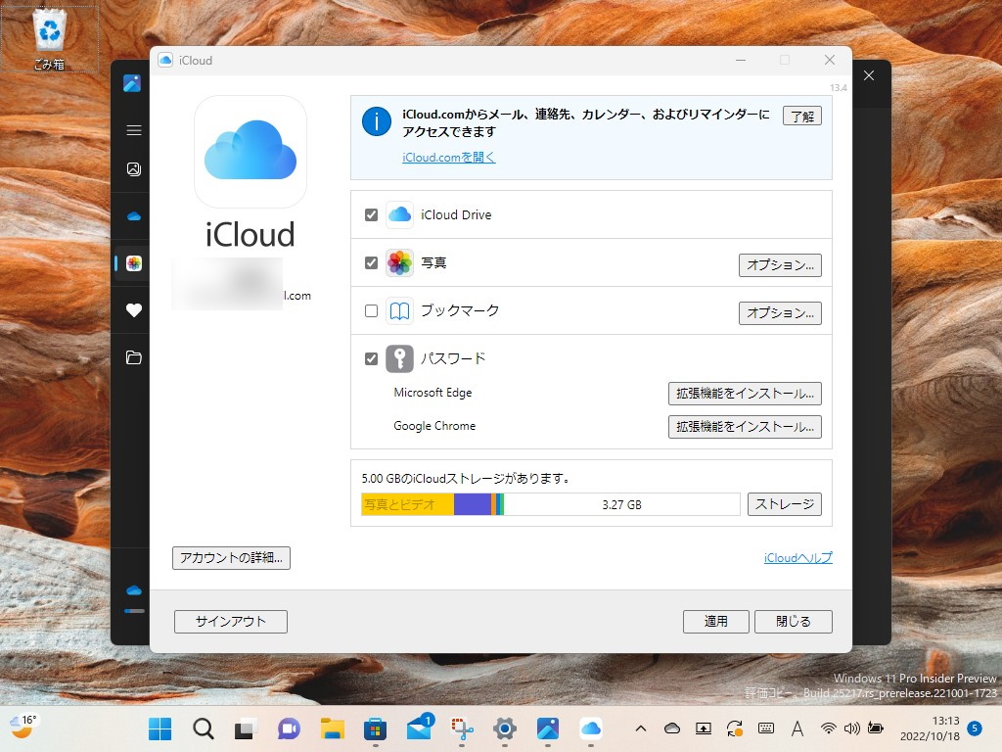The height and width of the screenshot is (752, 1002).
Task: Disable the パスワード checkbox
Action: 371,358
